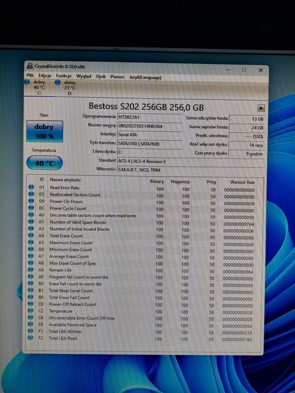Image resolution: width=295 pixels, height=393 pixels.
Task: Open the Język(Language) menu
Action: point(145,77)
